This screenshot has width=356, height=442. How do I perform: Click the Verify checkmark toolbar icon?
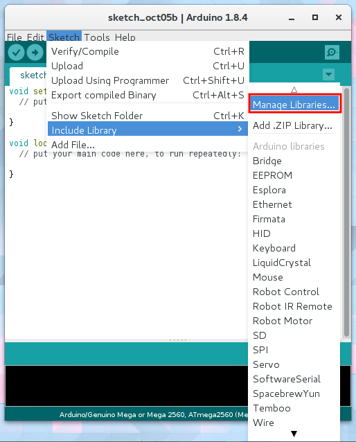(x=16, y=53)
